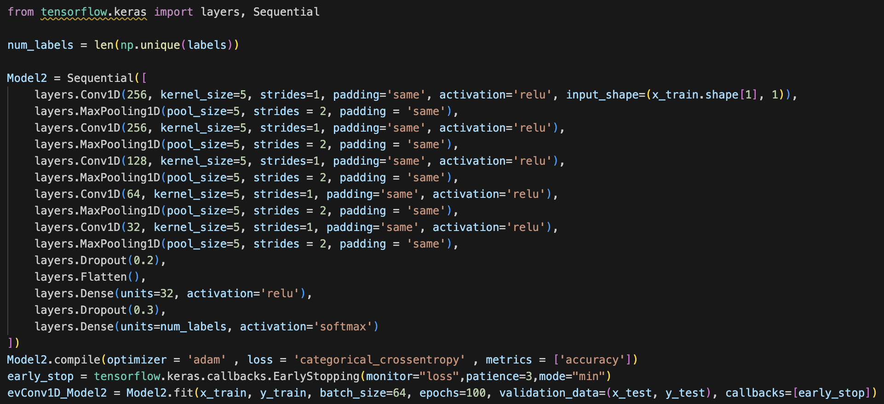Click the 'categorical_crossentropy' loss string
Viewport: 884px width, 404px height.
click(379, 360)
